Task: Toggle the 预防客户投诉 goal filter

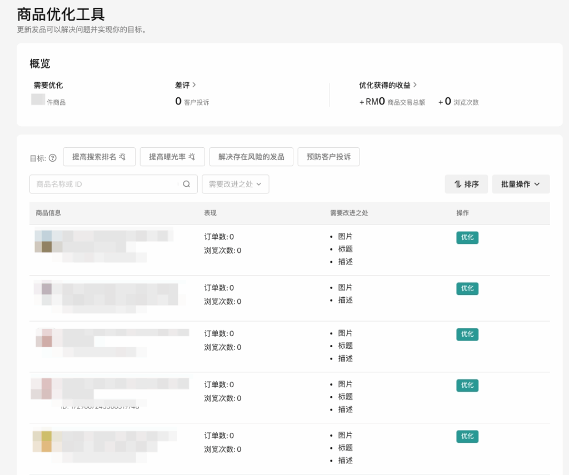Action: [329, 157]
